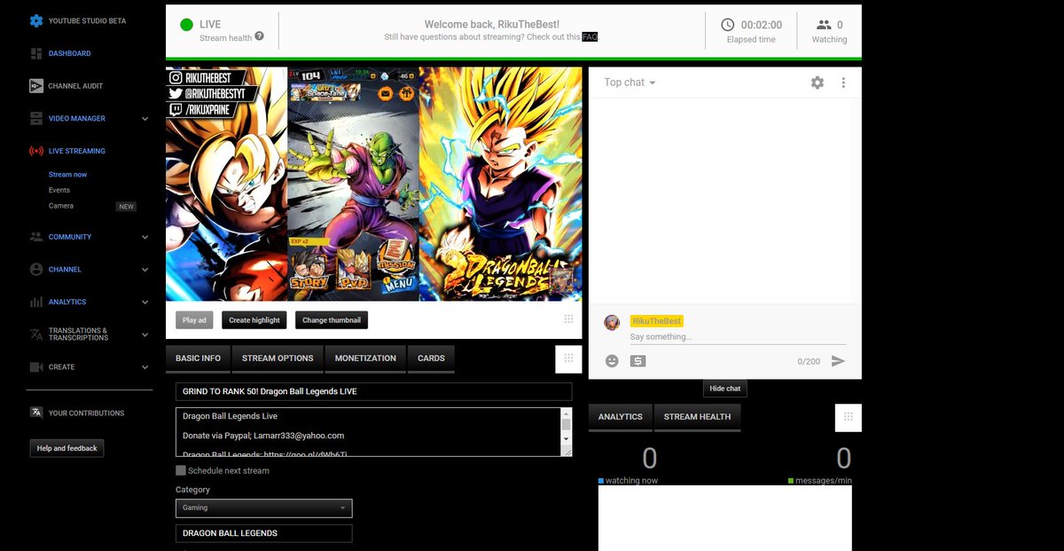The width and height of the screenshot is (1064, 551).
Task: Click the messages/min legend label
Action: click(823, 481)
